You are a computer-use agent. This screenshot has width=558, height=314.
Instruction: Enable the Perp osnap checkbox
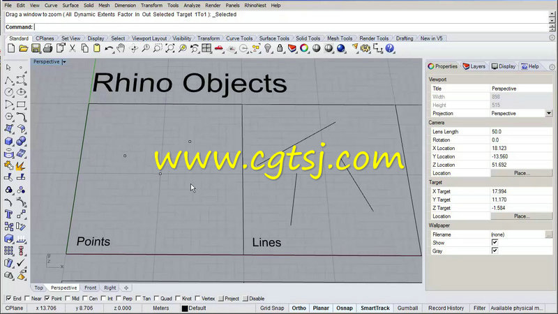tap(119, 299)
